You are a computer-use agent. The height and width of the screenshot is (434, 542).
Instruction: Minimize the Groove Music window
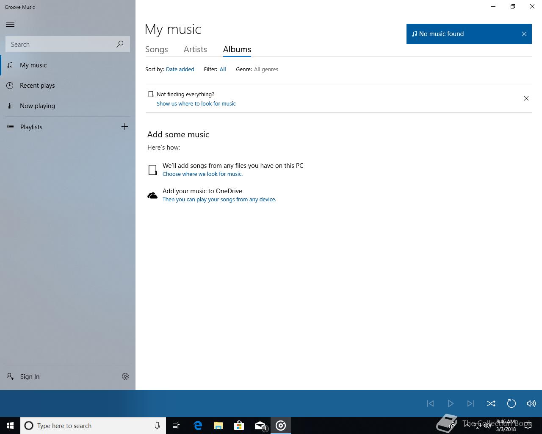pyautogui.click(x=493, y=6)
